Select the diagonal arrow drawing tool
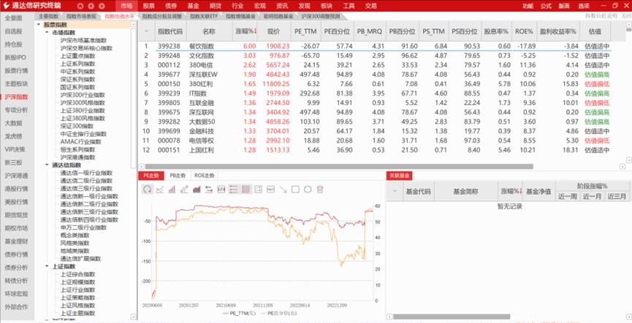 pyautogui.click(x=283, y=190)
